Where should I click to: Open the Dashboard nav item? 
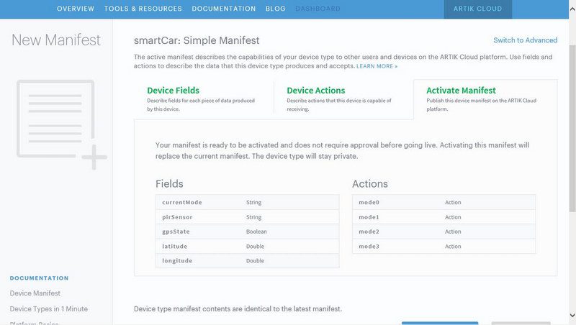point(318,9)
